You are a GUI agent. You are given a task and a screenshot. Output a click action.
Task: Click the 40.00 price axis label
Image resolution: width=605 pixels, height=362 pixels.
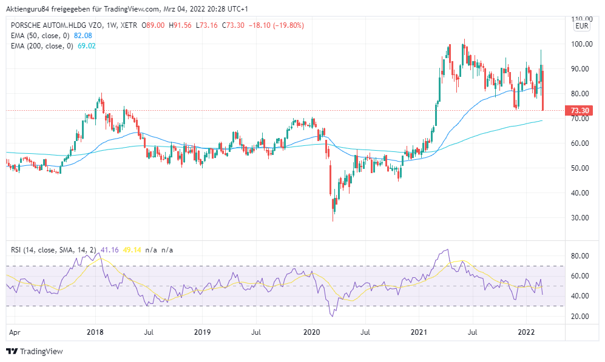point(580,193)
